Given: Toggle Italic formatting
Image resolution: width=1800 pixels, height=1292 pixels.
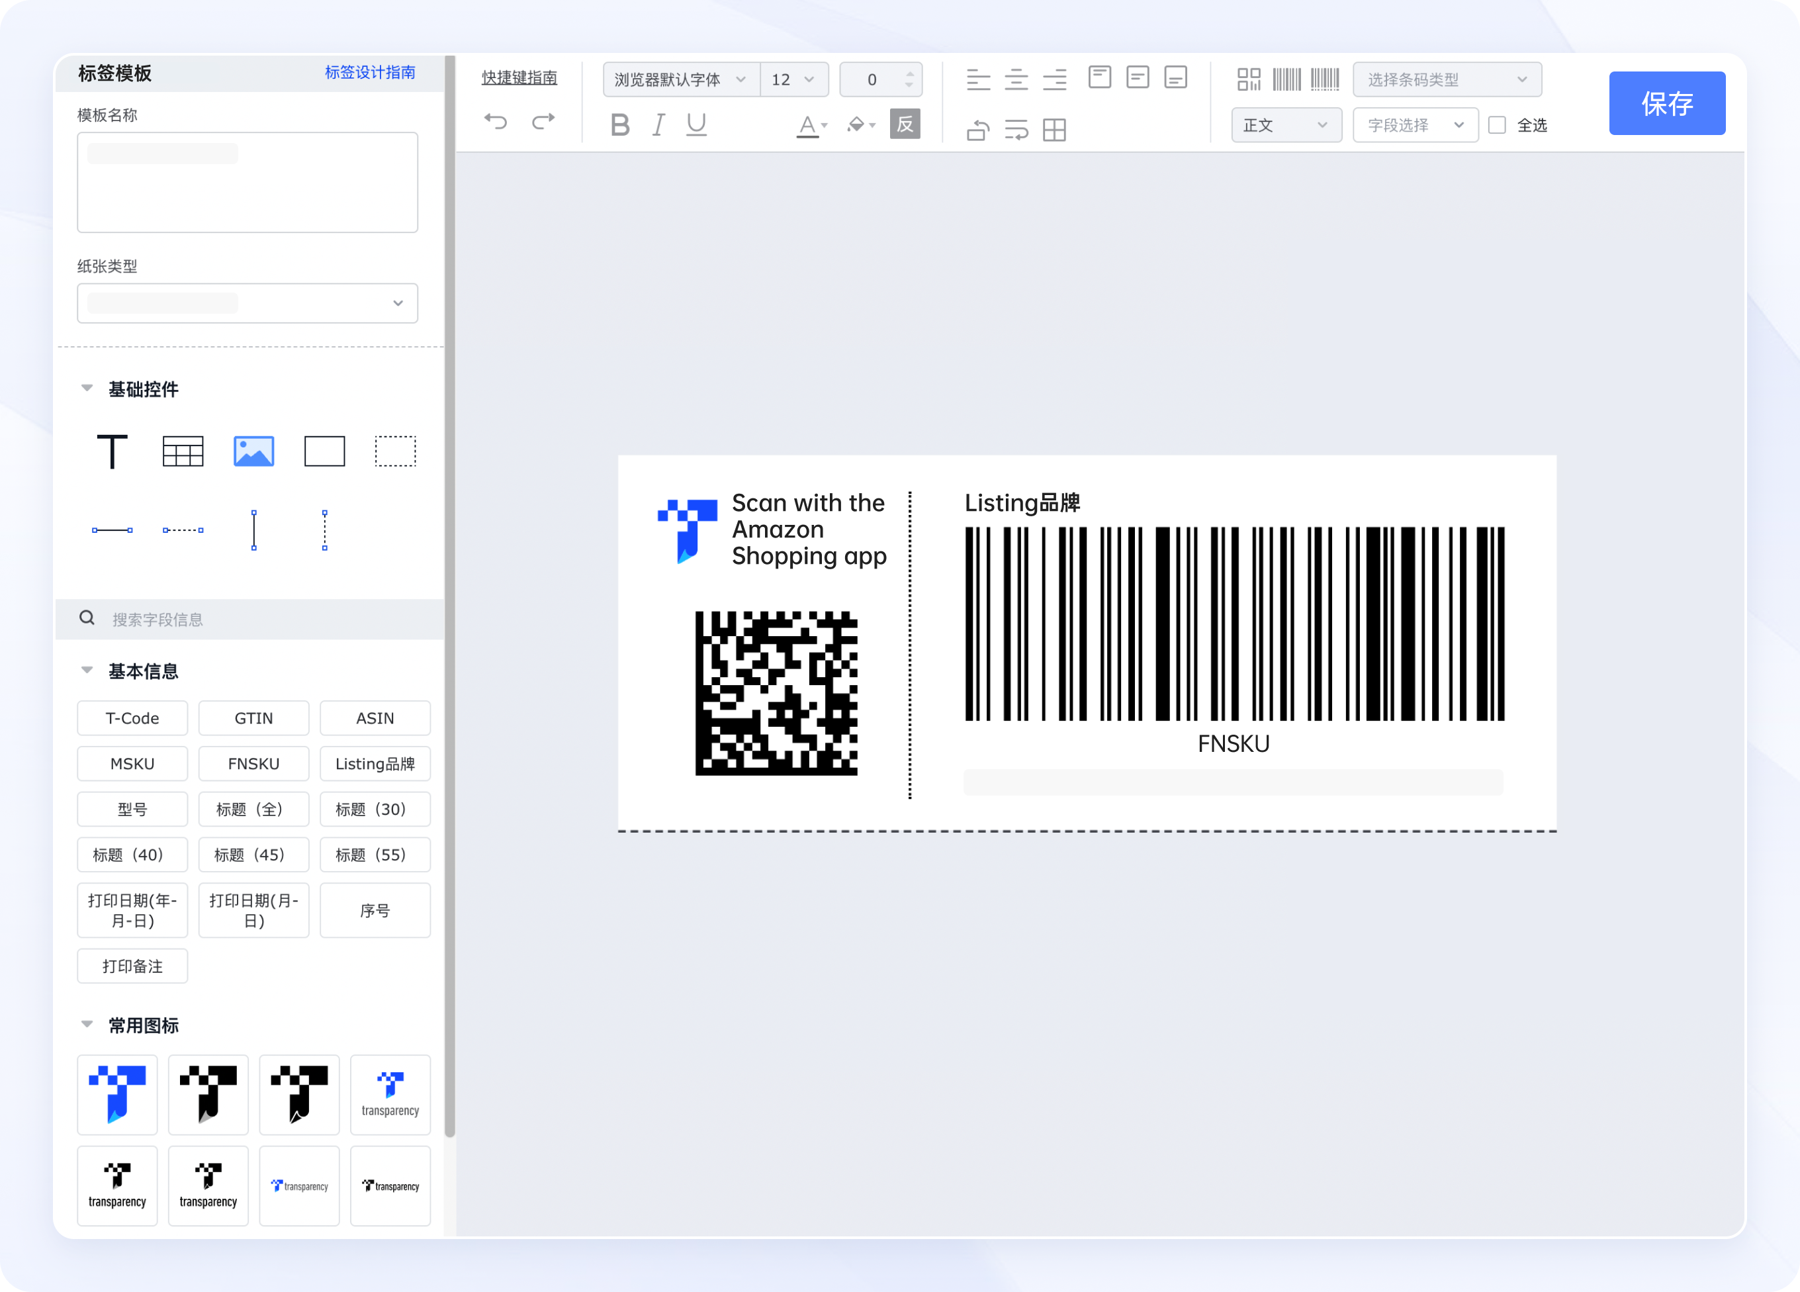Looking at the screenshot, I should tap(658, 124).
